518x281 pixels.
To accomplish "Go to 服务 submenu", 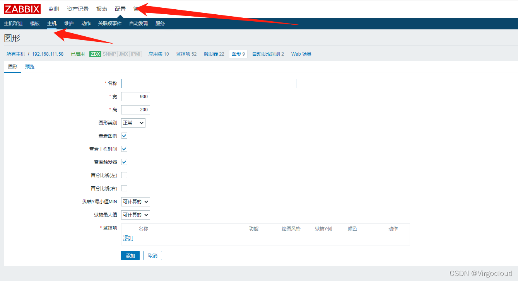I will [160, 24].
